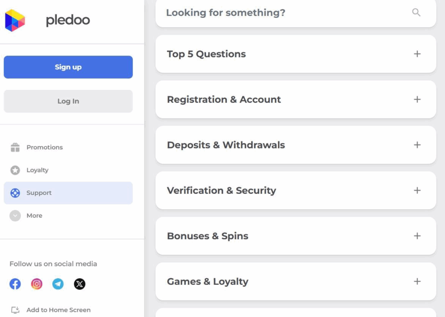
Task: Click the Loyalty star icon
Action: pyautogui.click(x=15, y=170)
